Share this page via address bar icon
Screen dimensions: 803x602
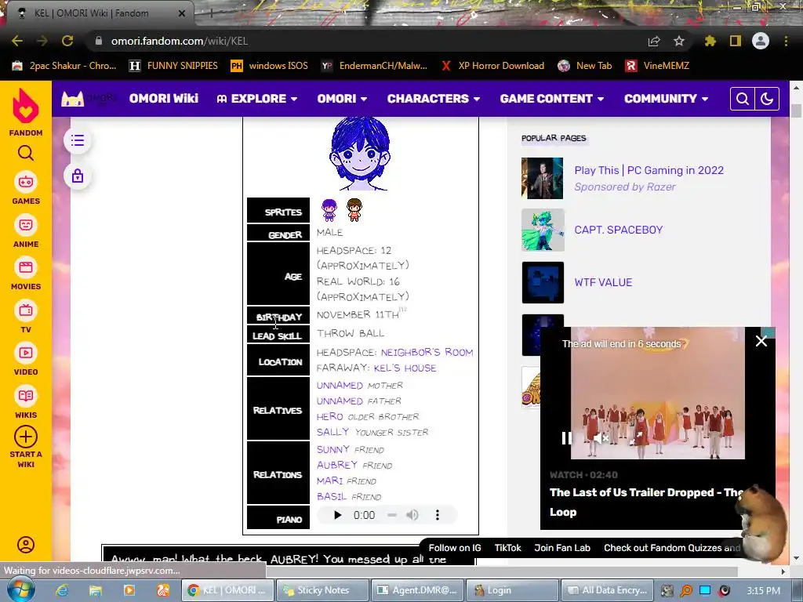[x=654, y=42]
